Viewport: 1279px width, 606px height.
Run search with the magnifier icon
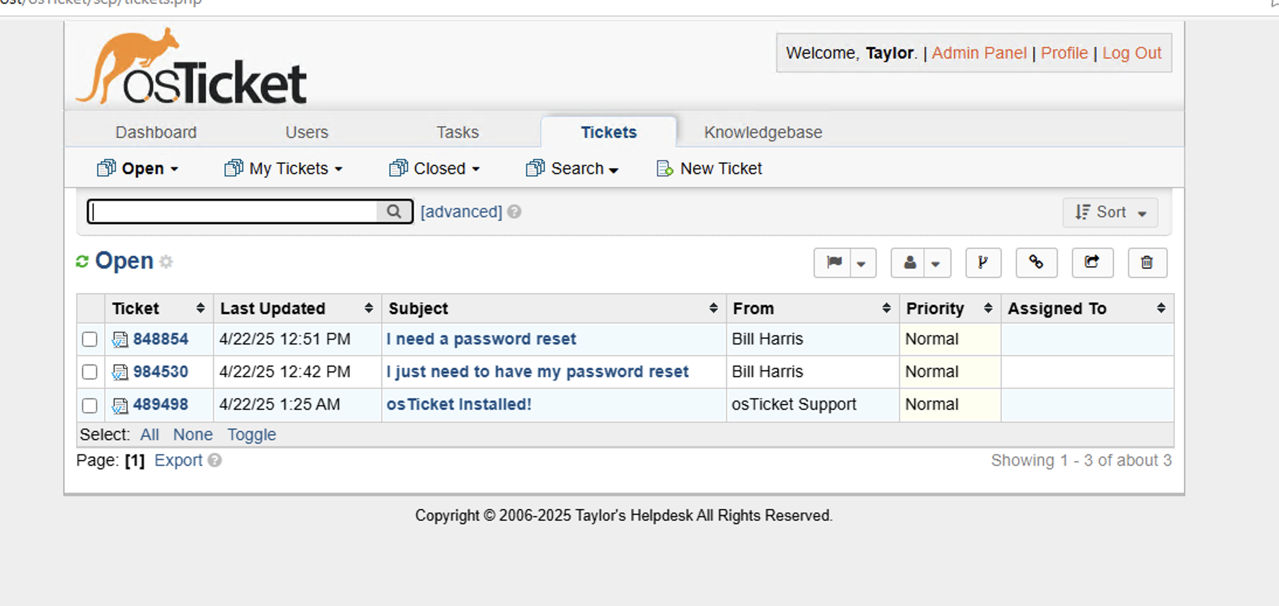(x=393, y=211)
